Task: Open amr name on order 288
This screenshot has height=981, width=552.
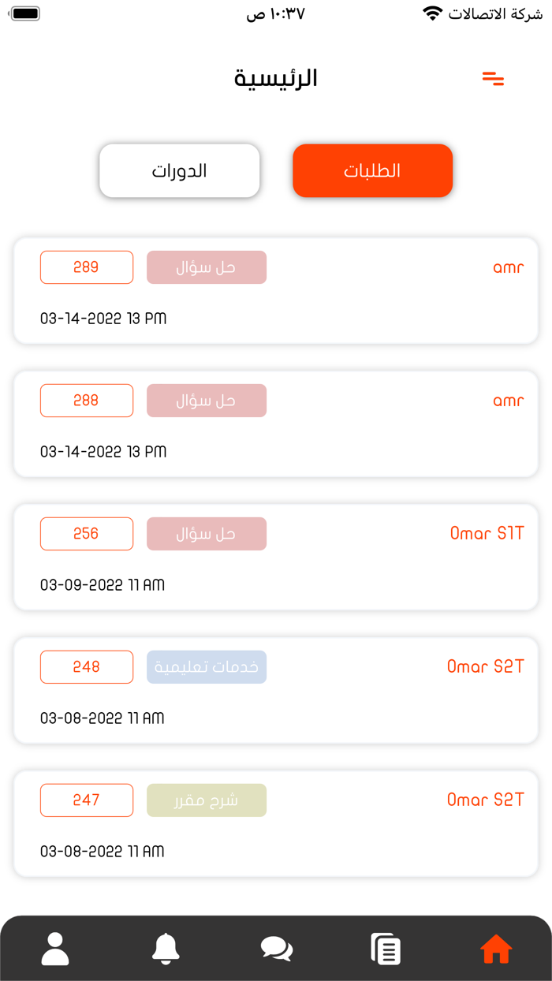Action: [508, 401]
